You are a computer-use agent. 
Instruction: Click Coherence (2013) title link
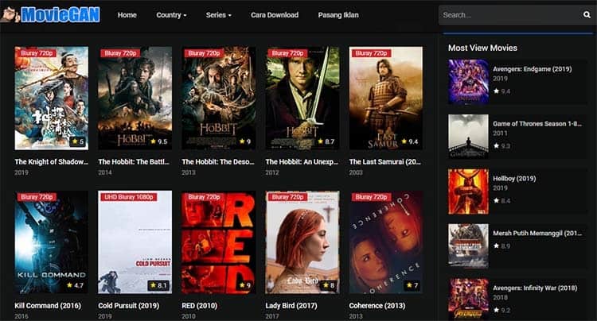377,305
